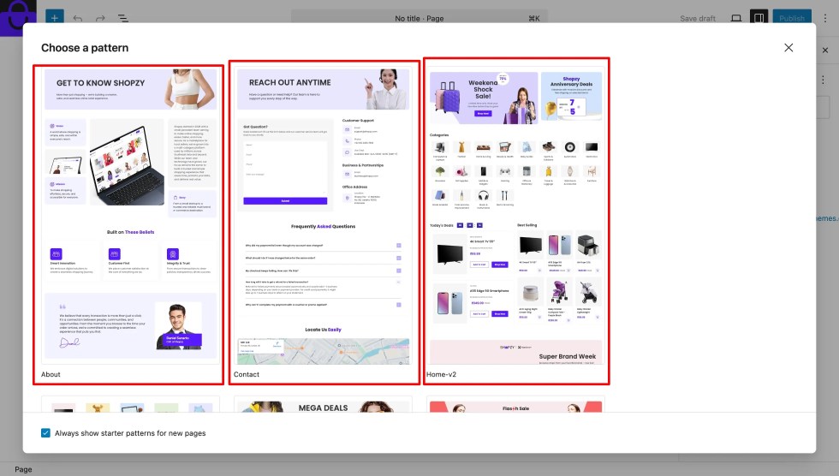The image size is (839, 476).
Task: Click the Save draft link
Action: 697,18
